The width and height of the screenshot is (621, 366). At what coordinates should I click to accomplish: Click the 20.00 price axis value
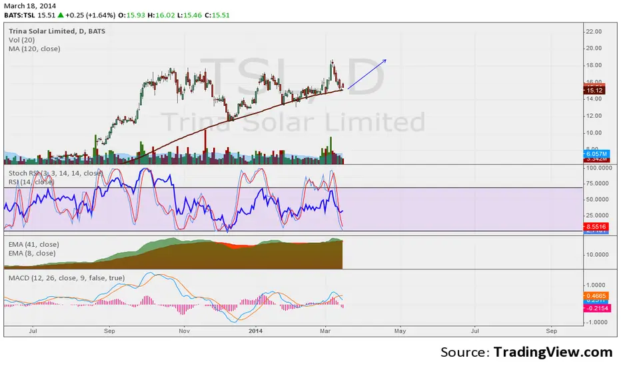tap(594, 49)
